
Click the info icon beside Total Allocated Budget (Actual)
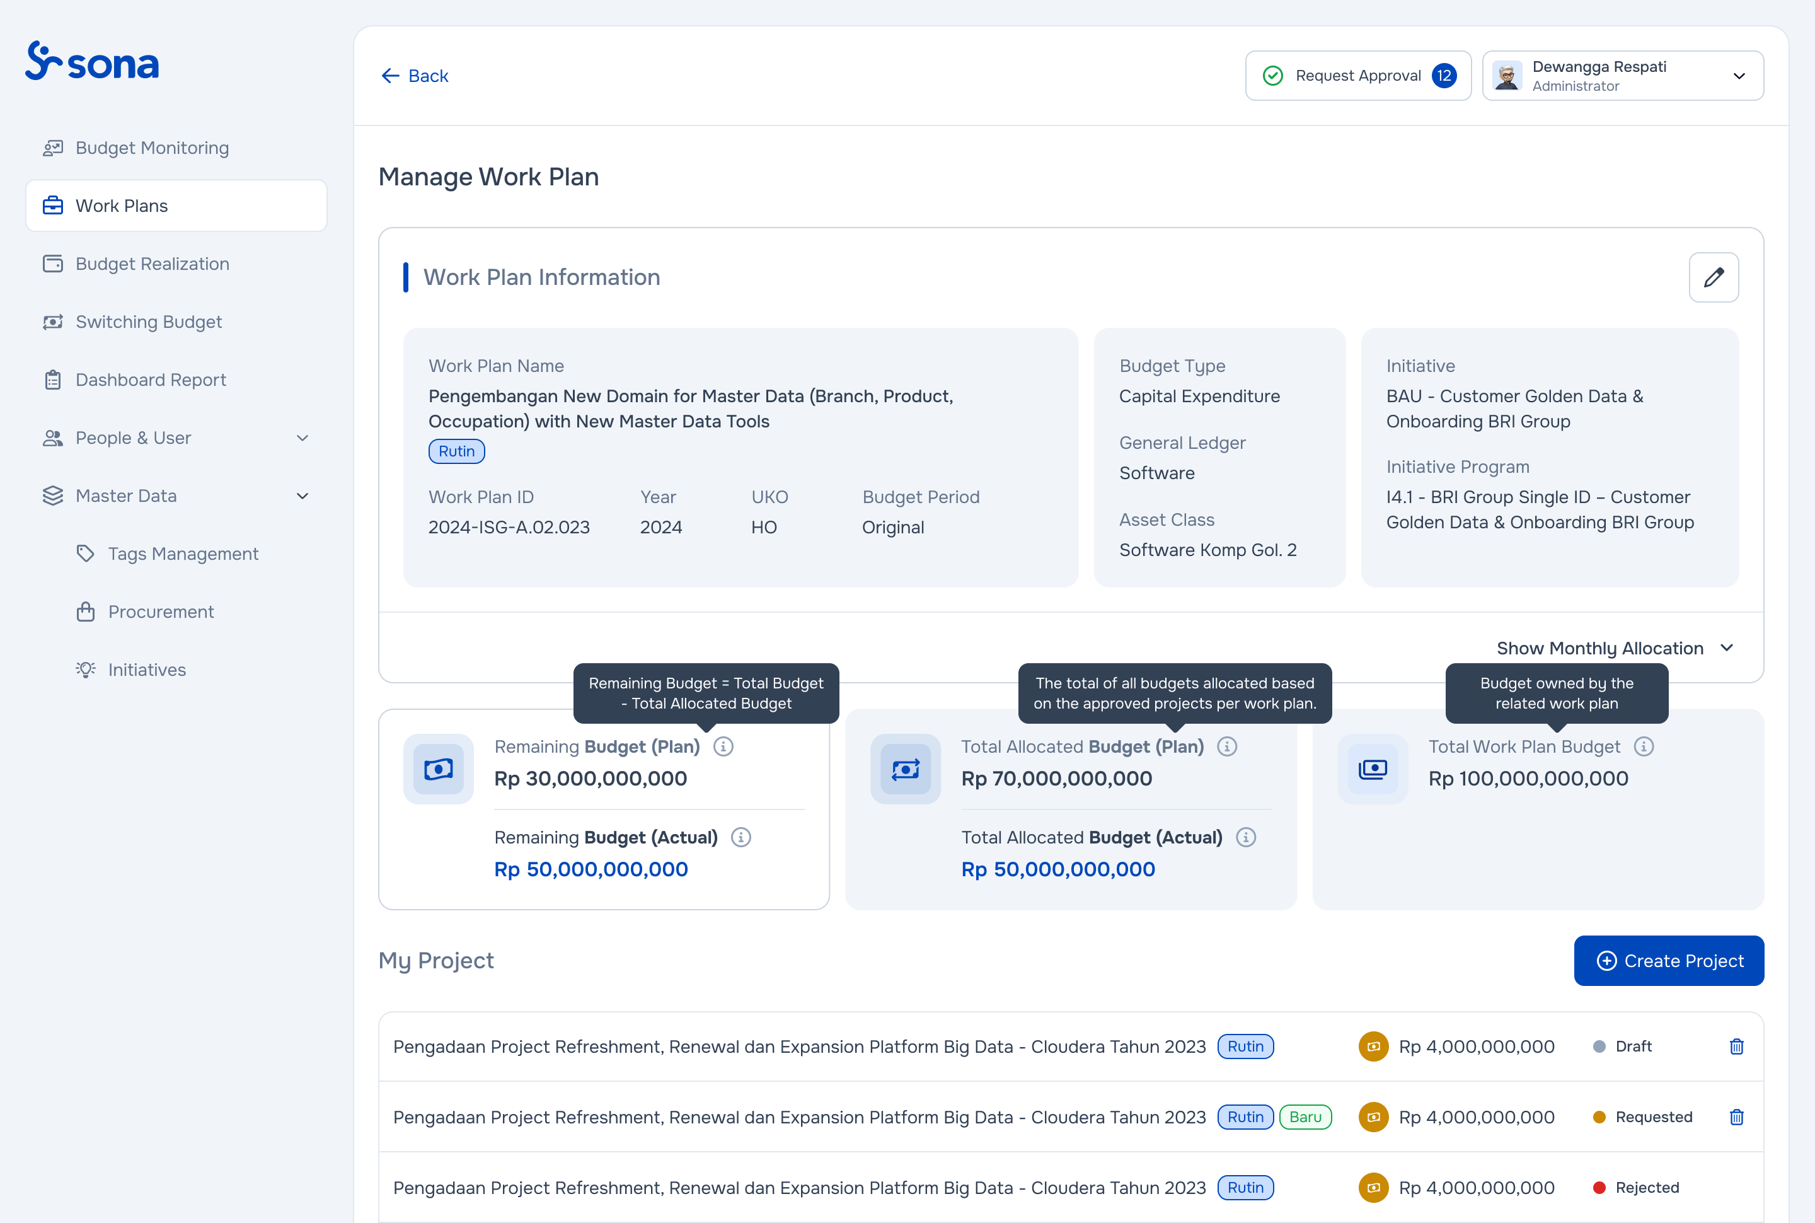click(x=1246, y=837)
